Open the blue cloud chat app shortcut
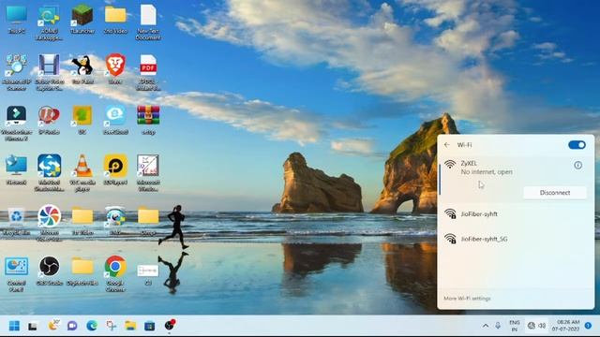The height and width of the screenshot is (337, 600). click(115, 120)
